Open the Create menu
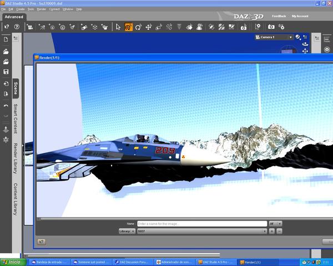The height and width of the screenshot is (266, 333). [21, 9]
